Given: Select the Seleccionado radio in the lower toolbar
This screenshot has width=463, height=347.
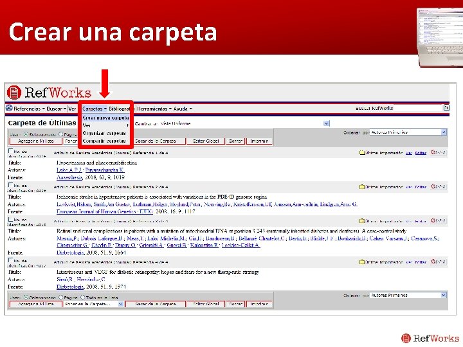Looking at the screenshot, I should point(26,297).
